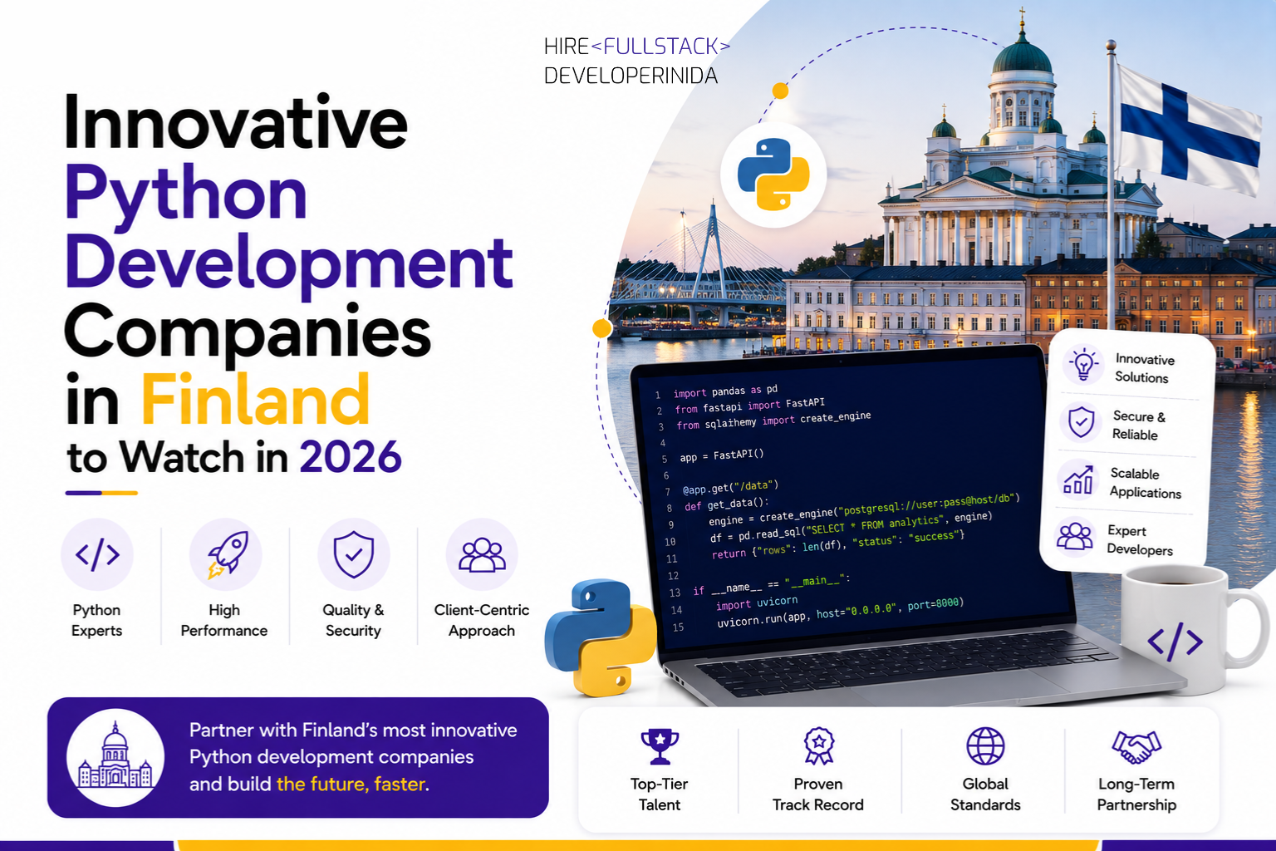Click the Finnish flag
This screenshot has width=1276, height=851.
tap(1190, 129)
